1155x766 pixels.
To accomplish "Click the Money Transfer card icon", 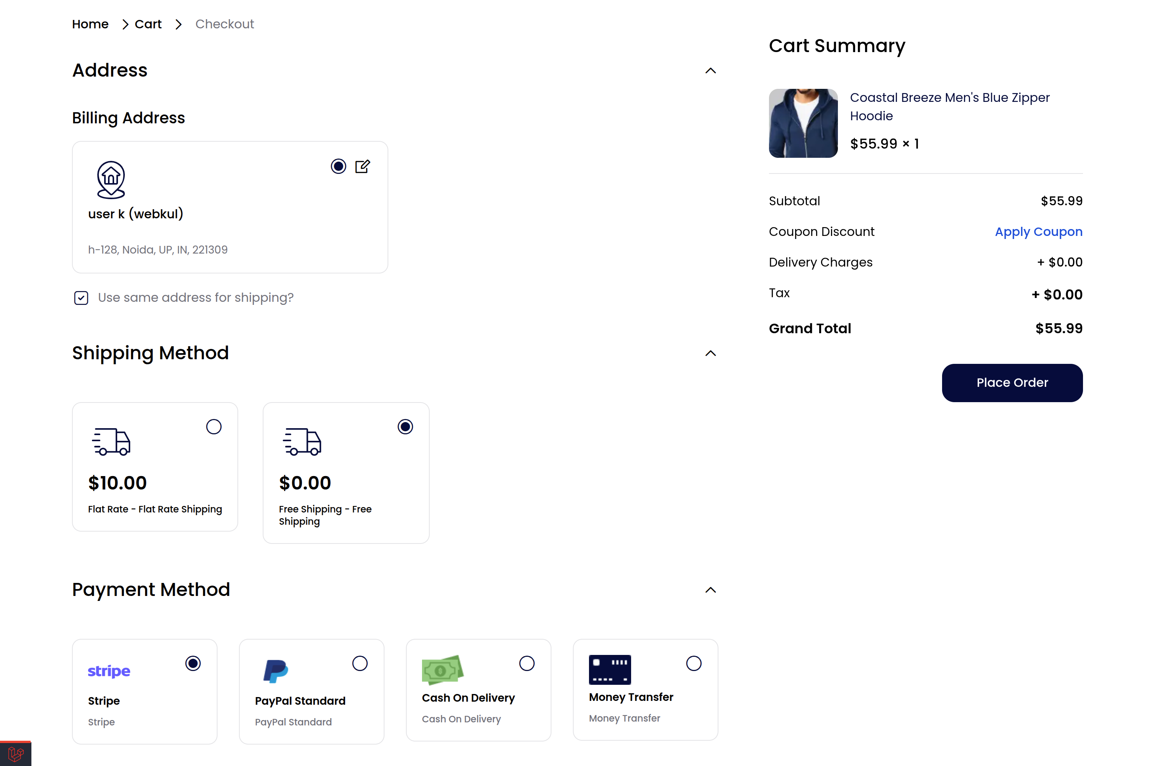I will (610, 669).
